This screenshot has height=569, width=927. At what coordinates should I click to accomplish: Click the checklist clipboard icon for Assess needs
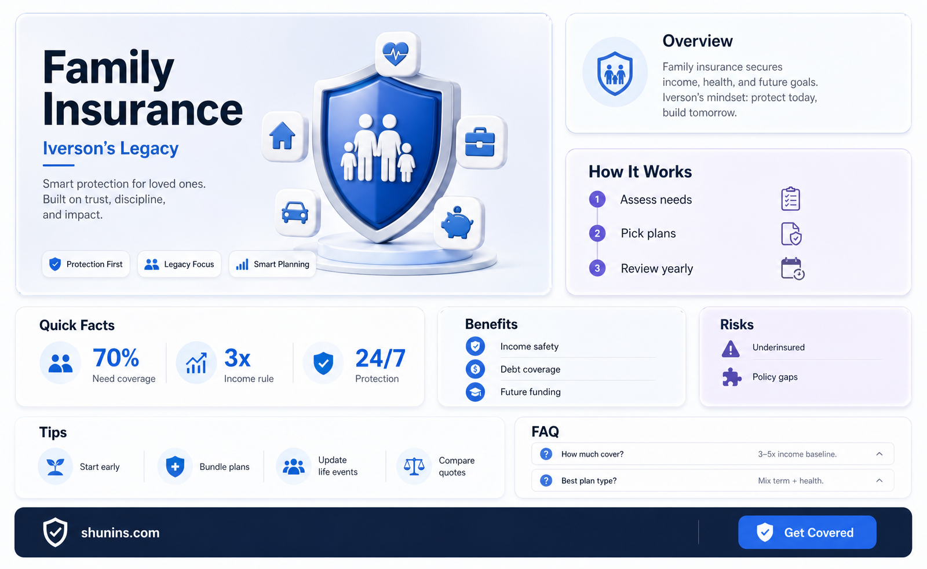[x=791, y=199]
